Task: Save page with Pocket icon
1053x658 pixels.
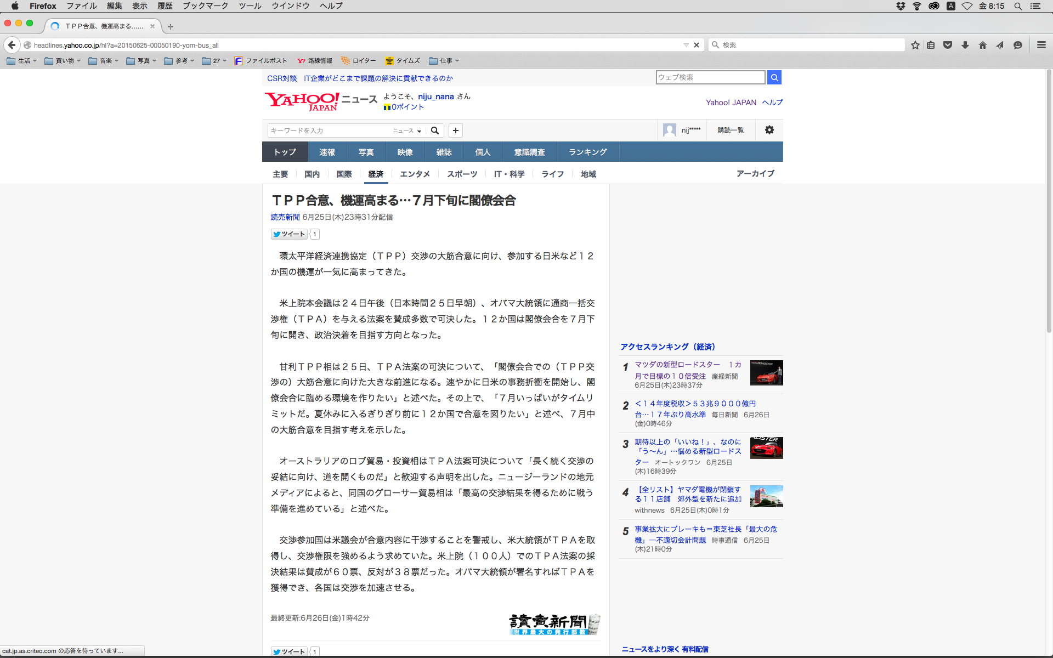Action: pos(948,45)
